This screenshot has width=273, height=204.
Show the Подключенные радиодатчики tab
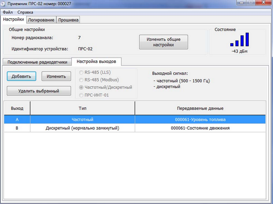click(x=37, y=62)
